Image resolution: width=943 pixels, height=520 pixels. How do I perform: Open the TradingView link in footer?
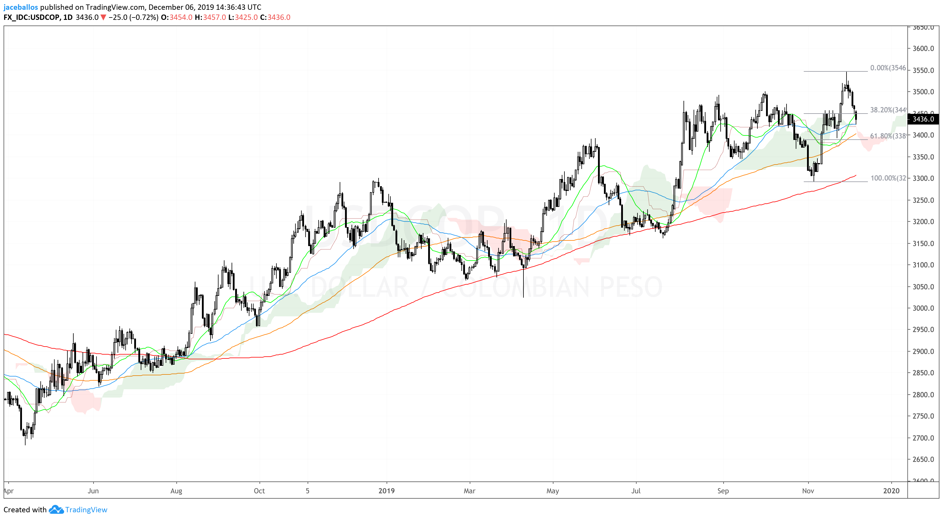pyautogui.click(x=86, y=509)
